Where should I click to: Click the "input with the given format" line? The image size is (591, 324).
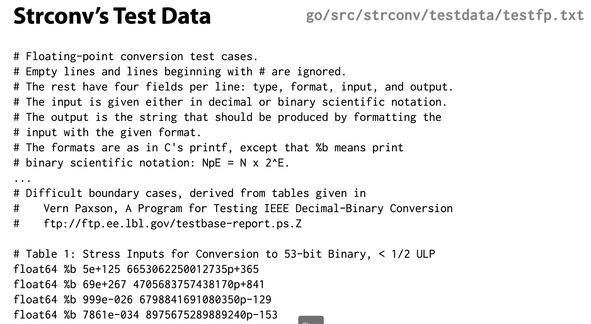tap(108, 133)
